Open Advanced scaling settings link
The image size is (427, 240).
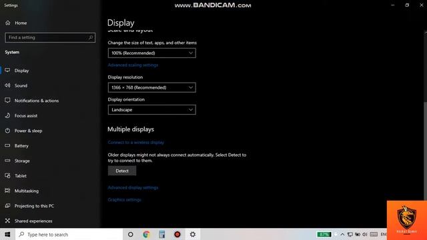[133, 65]
